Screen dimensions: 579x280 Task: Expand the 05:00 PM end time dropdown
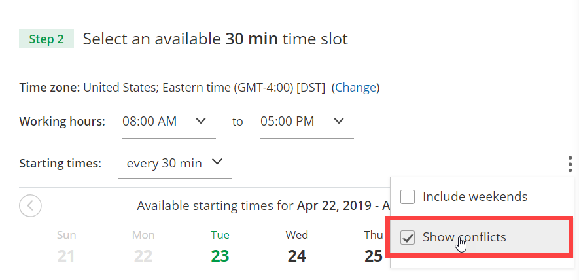click(x=306, y=122)
